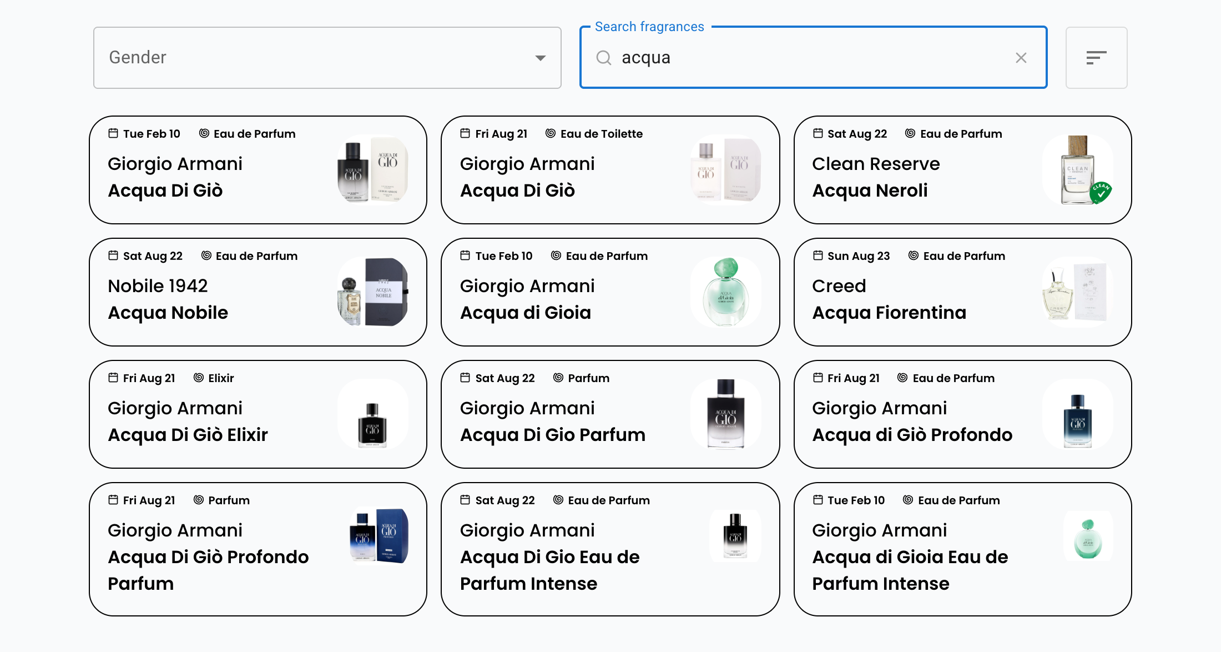Image resolution: width=1221 pixels, height=652 pixels.
Task: Click the Elixir concentration label
Action: [x=221, y=378]
